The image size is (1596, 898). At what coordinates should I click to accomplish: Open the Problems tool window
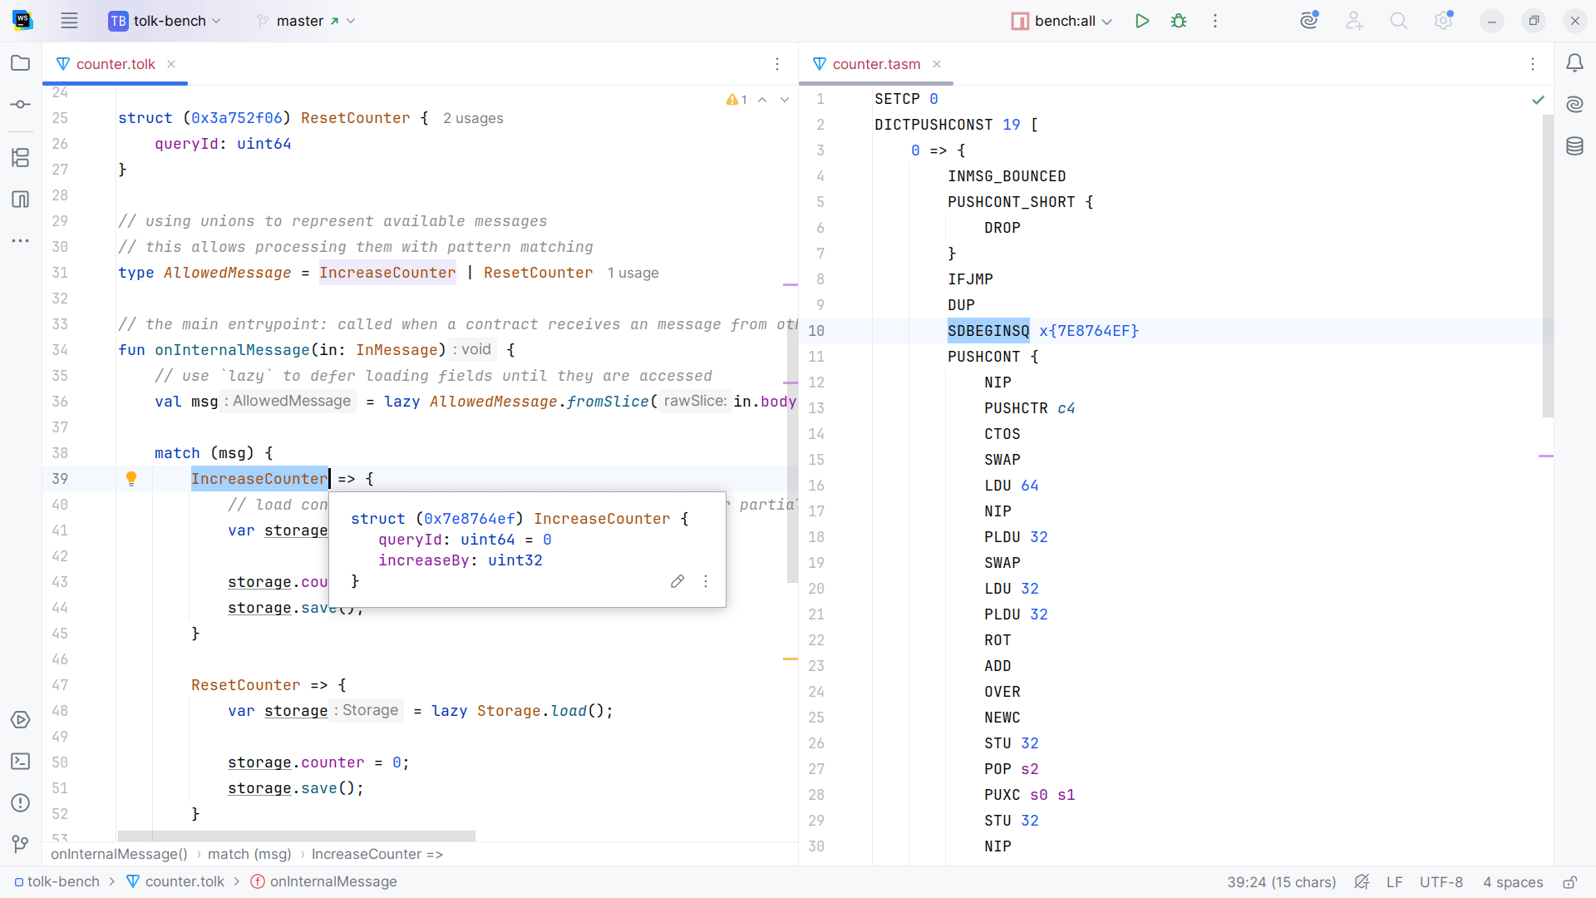(x=21, y=803)
